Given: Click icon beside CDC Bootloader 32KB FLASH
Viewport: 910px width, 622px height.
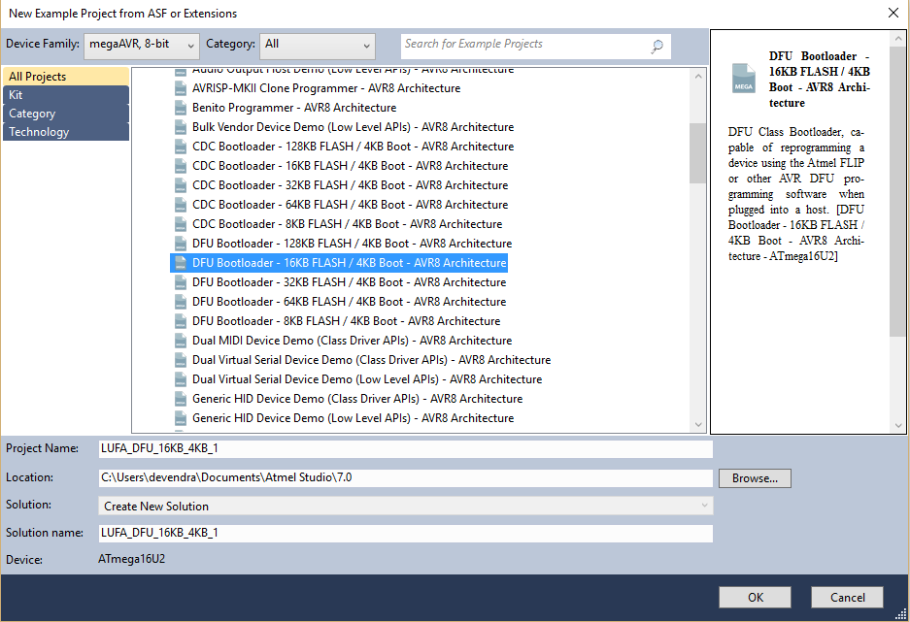Looking at the screenshot, I should pyautogui.click(x=181, y=185).
